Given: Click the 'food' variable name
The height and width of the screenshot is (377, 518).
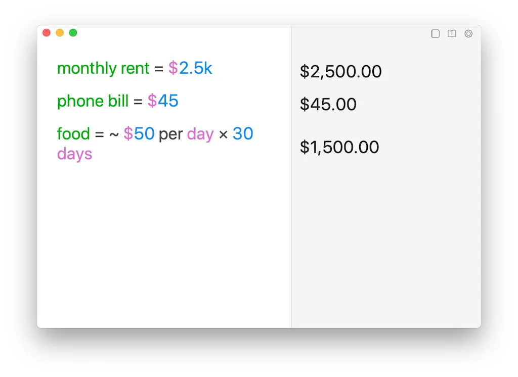Looking at the screenshot, I should (73, 134).
